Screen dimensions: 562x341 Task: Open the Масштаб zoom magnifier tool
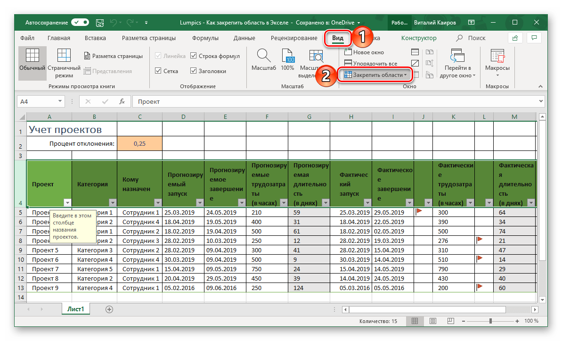point(263,56)
